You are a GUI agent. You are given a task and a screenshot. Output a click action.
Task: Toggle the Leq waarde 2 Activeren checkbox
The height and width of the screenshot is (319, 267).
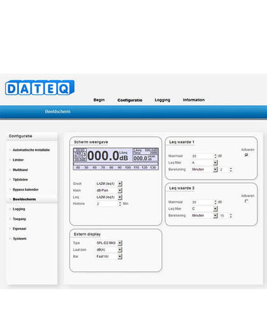[246, 201]
